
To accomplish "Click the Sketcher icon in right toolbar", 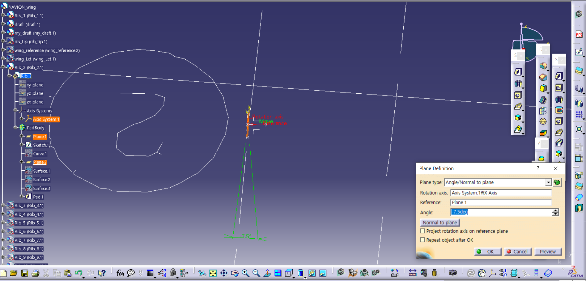I will [x=579, y=52].
